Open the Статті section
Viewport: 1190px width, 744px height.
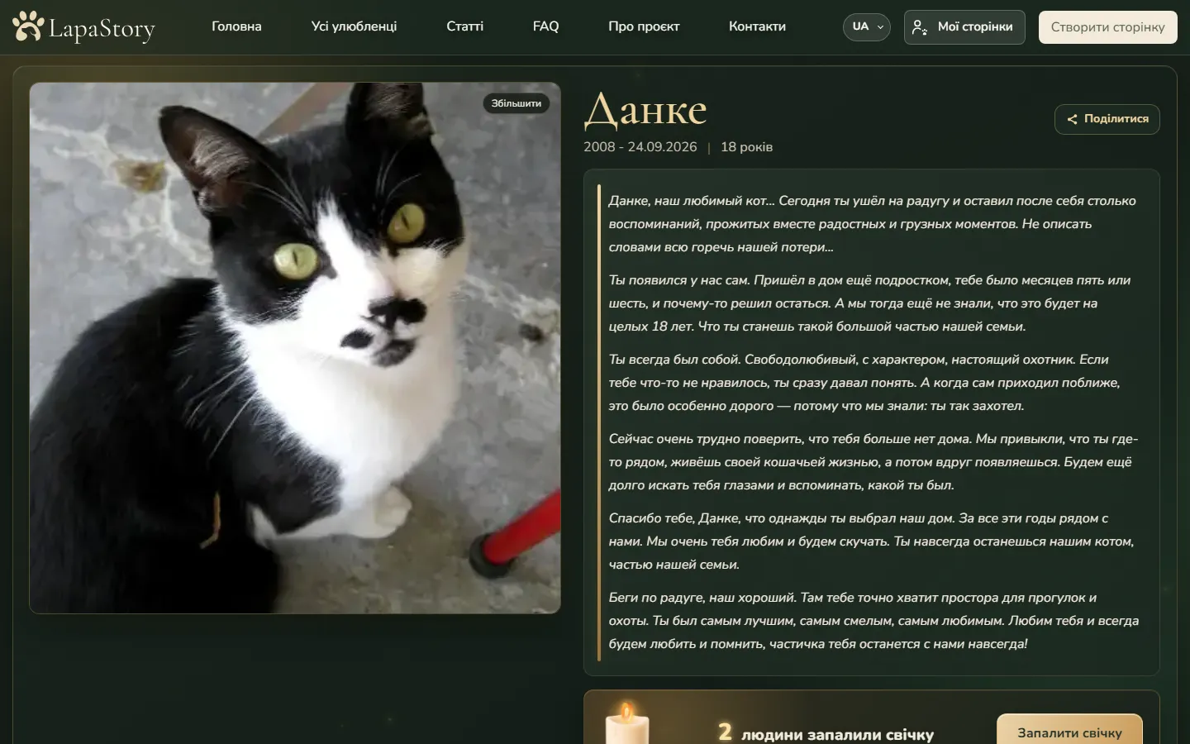(464, 26)
